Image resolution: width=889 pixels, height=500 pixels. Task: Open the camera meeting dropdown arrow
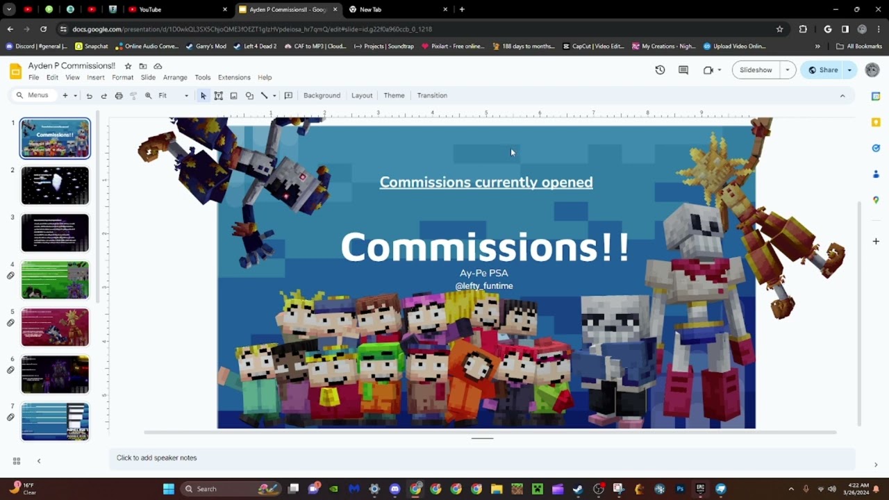[x=720, y=70]
